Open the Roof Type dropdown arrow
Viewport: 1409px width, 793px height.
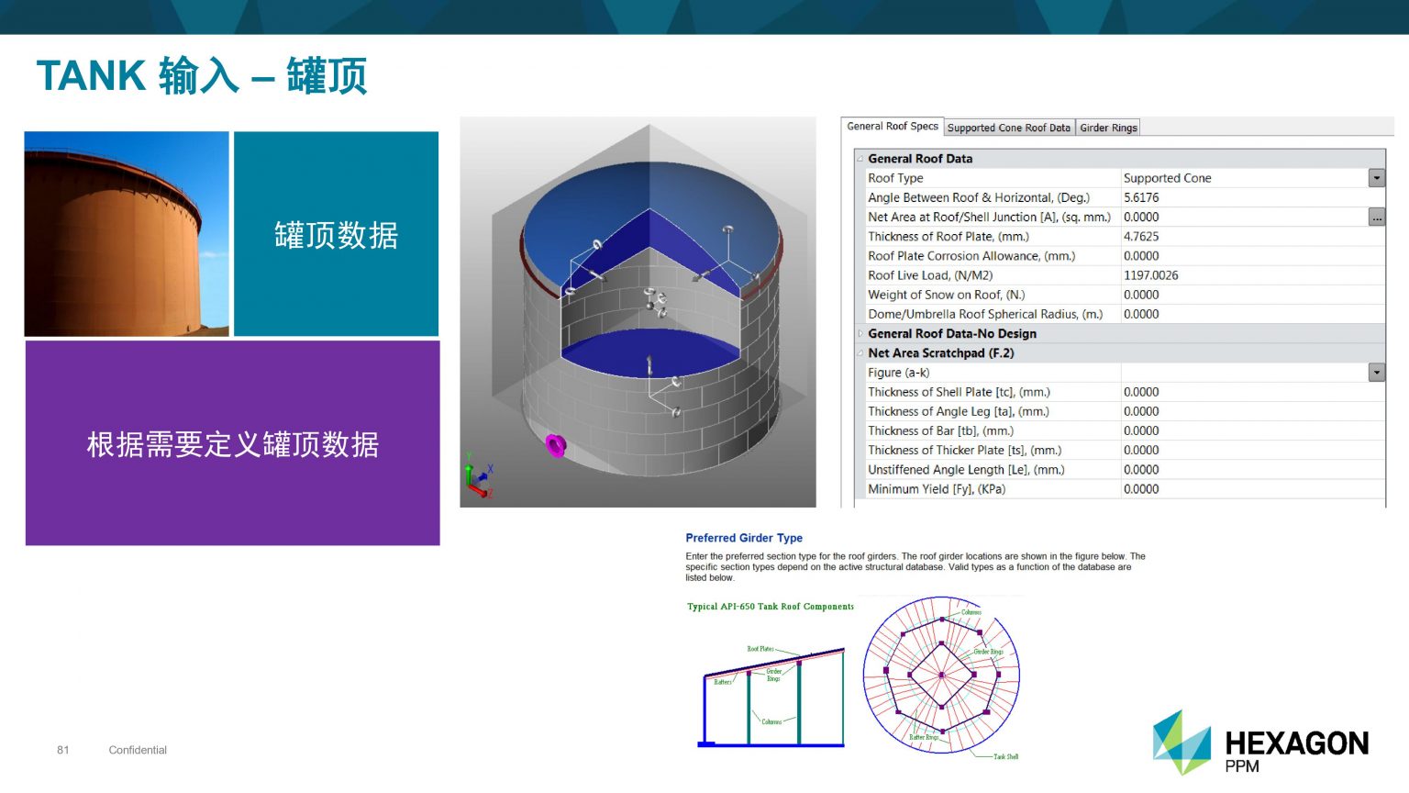click(x=1376, y=178)
